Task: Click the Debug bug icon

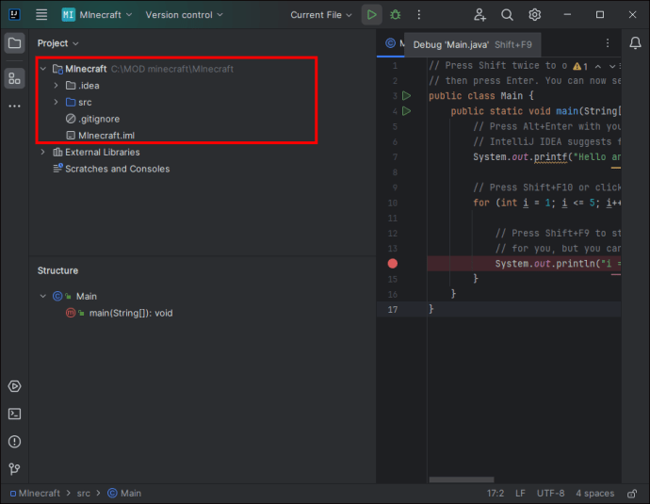Action: pyautogui.click(x=396, y=15)
